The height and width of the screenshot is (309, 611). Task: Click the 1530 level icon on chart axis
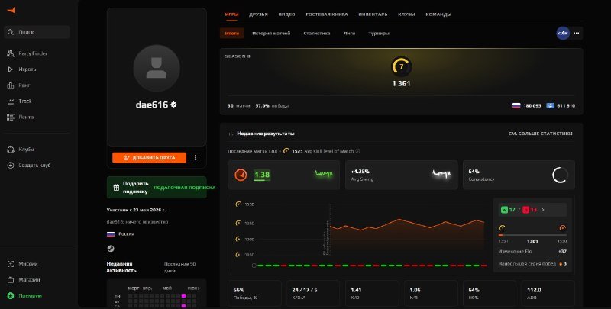pyautogui.click(x=238, y=204)
